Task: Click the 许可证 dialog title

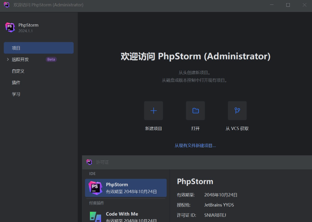Action: [102, 162]
